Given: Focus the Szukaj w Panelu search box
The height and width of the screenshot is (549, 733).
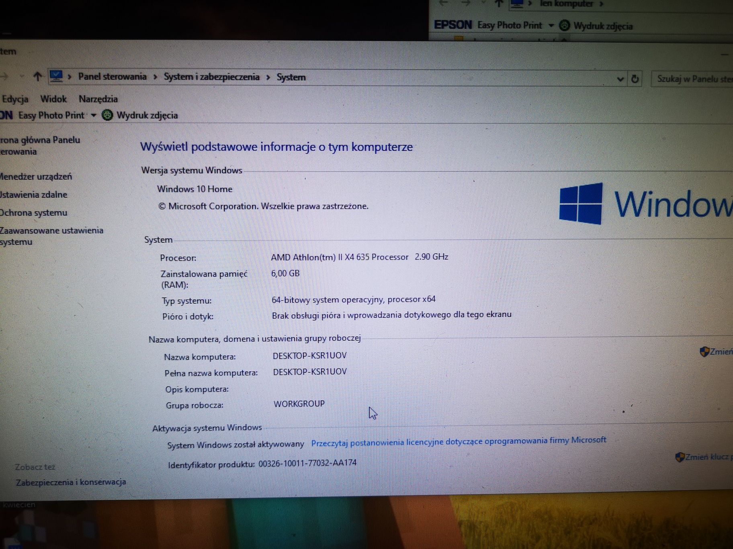Looking at the screenshot, I should tap(692, 79).
